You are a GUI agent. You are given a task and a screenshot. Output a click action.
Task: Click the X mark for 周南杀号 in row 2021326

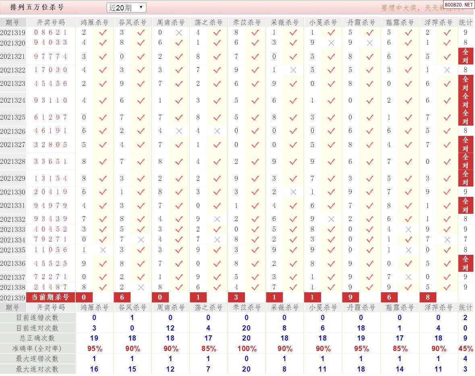coord(179,131)
